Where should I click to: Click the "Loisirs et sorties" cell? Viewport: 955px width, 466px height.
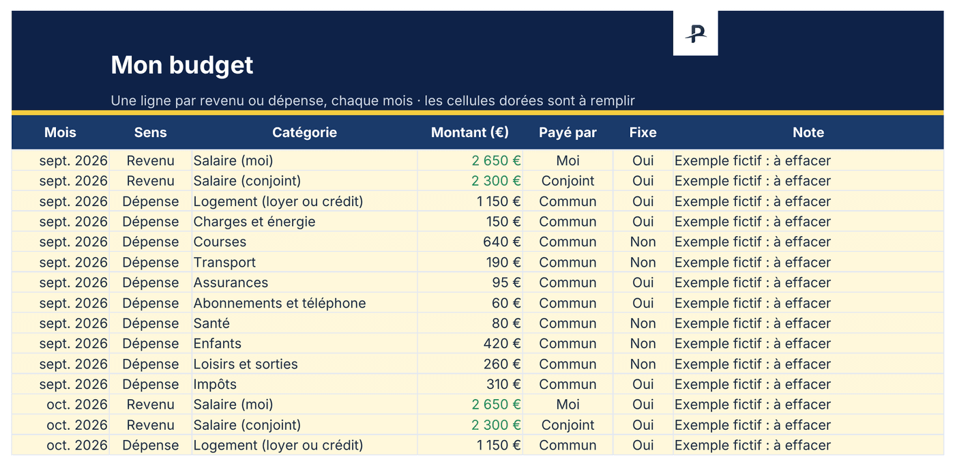click(x=305, y=364)
